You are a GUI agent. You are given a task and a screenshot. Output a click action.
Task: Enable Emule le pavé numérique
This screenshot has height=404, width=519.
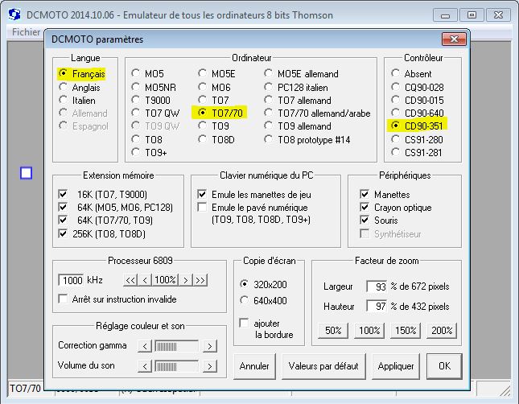tap(253, 208)
